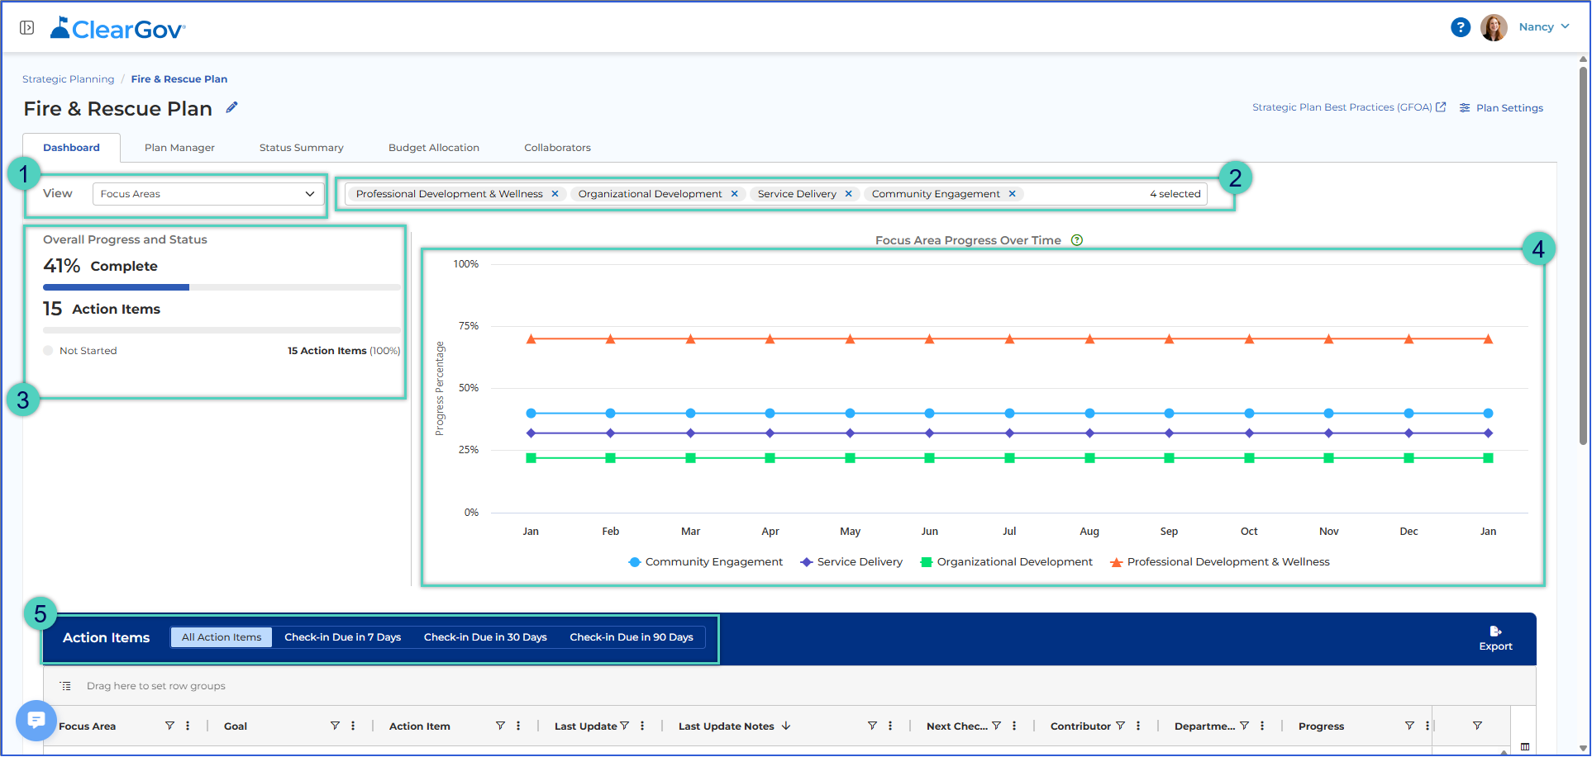1592x757 pixels.
Task: Toggle Community Engagement series in legend
Action: (705, 562)
